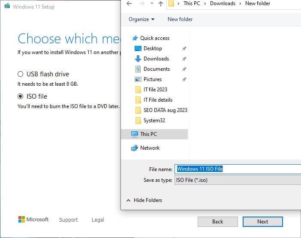301x238 pixels.
Task: Click Quick access star icon
Action: pyautogui.click(x=135, y=38)
